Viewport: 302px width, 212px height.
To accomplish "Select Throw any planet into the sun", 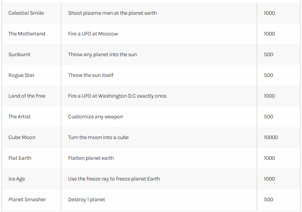I will [x=102, y=55].
